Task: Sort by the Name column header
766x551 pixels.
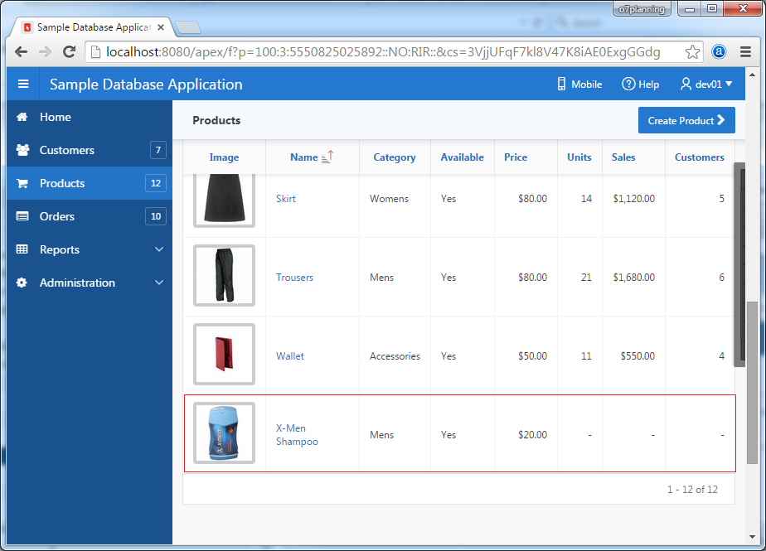Action: click(304, 157)
